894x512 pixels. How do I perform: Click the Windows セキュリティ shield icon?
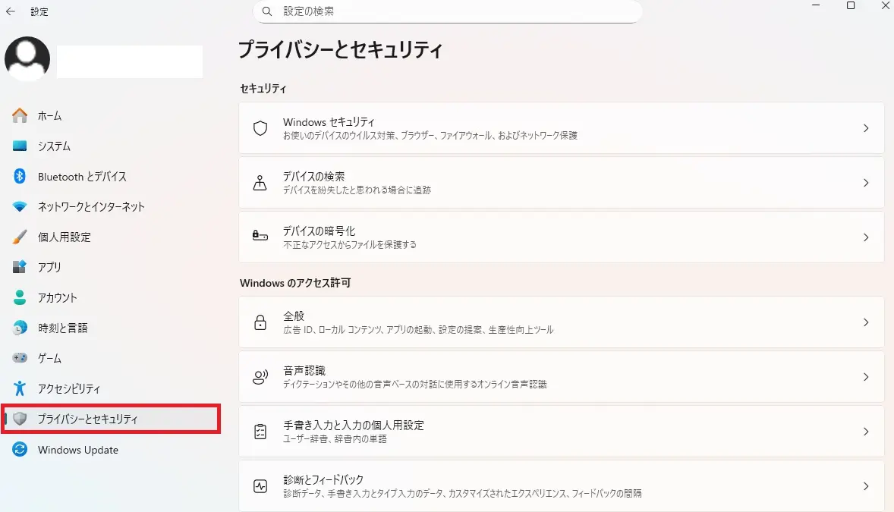[260, 127]
